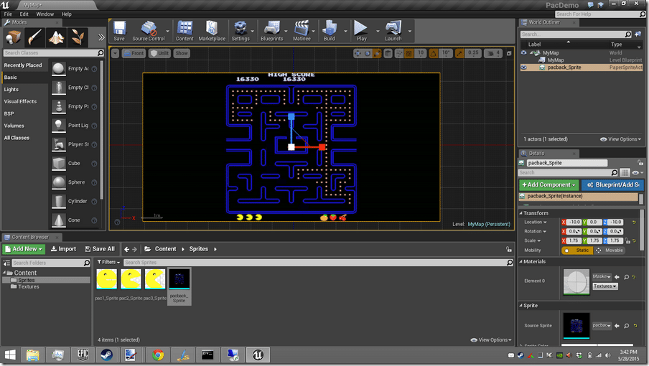Open the File menu
The width and height of the screenshot is (649, 366).
point(8,14)
